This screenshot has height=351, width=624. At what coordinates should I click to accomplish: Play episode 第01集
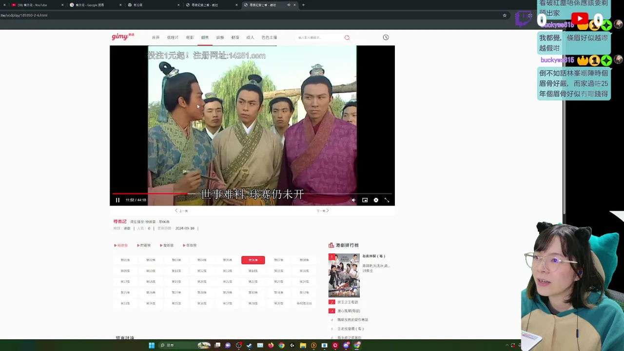point(125,260)
